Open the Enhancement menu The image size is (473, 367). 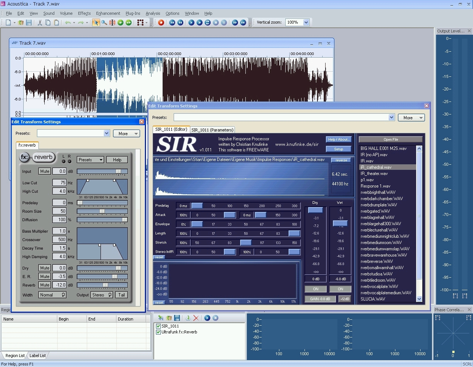pos(108,13)
